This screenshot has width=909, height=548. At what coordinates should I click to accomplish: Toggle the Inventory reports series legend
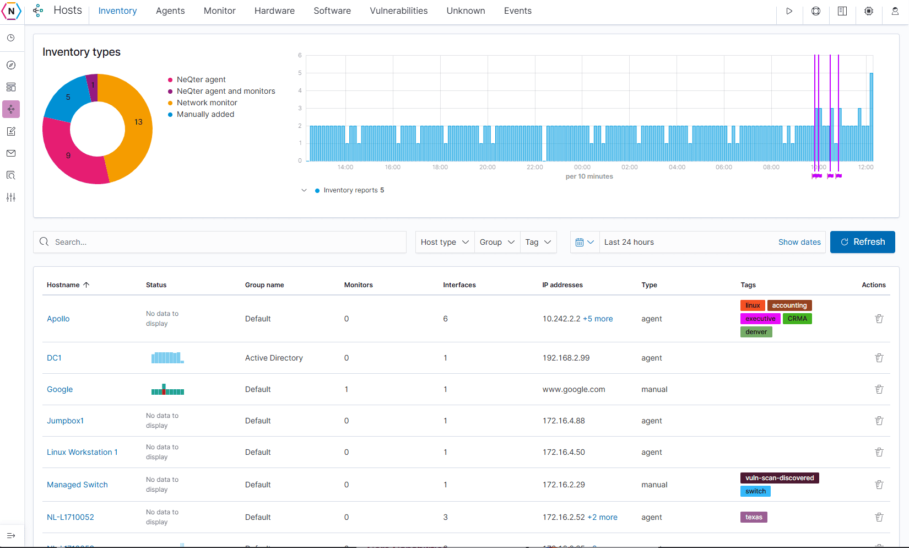click(x=350, y=190)
